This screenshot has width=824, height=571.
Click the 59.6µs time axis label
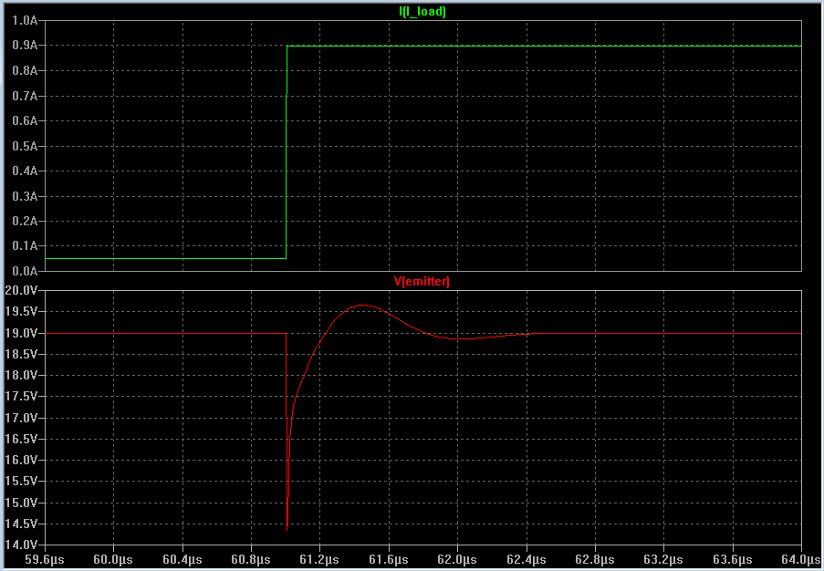45,559
